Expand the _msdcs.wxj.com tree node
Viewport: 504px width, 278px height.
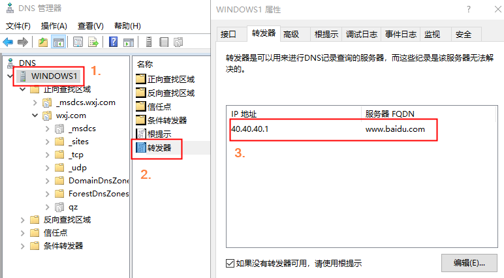coord(35,102)
